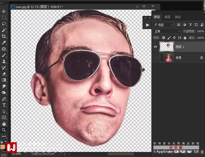Select the Eraser tool
This screenshot has height=157, width=205.
(x=4, y=74)
